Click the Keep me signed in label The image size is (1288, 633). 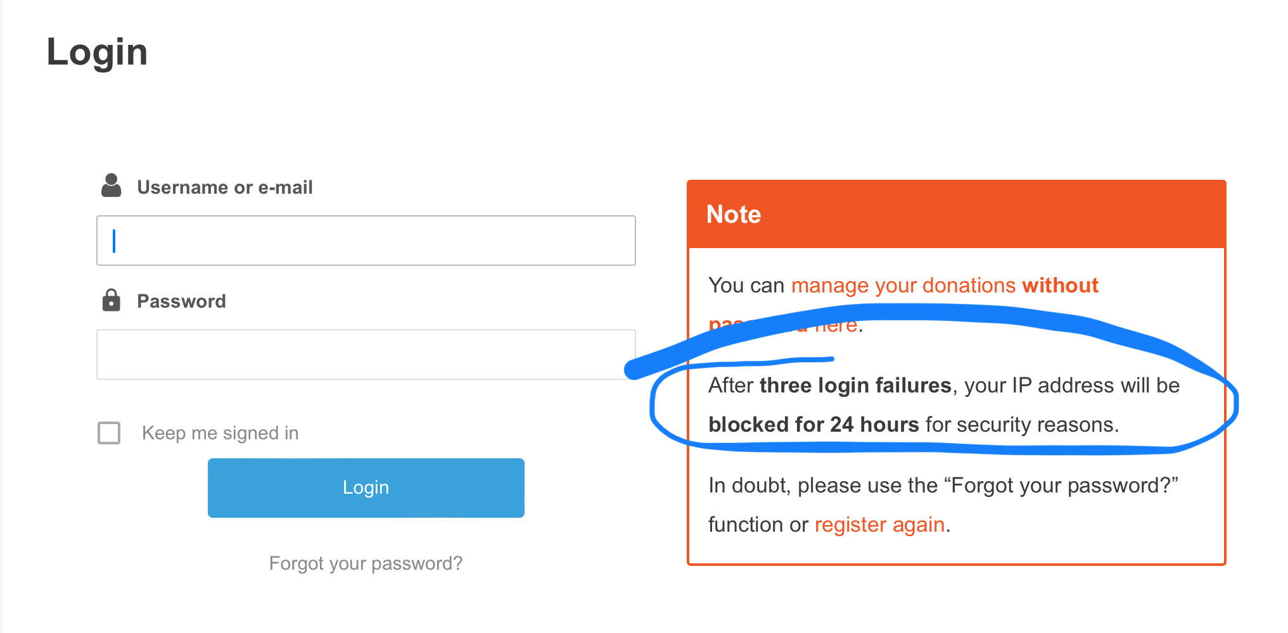tap(220, 433)
